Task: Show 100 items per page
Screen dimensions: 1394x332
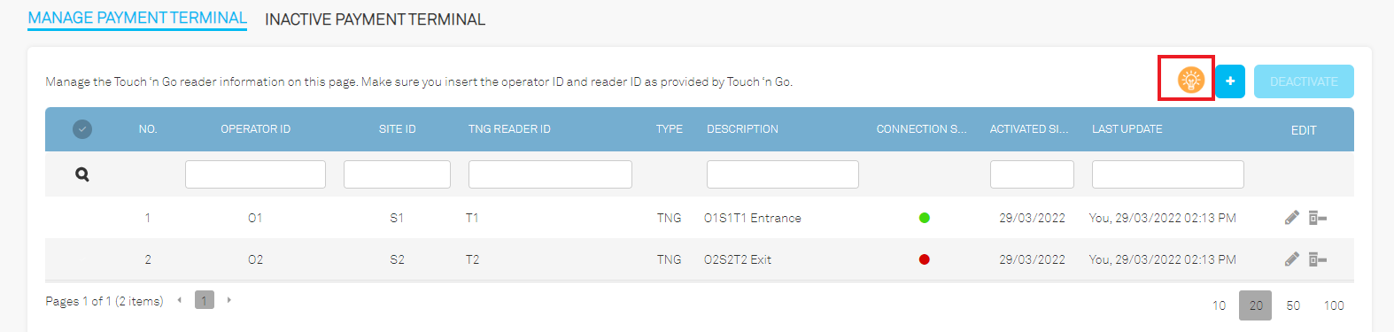Action: tap(1334, 305)
